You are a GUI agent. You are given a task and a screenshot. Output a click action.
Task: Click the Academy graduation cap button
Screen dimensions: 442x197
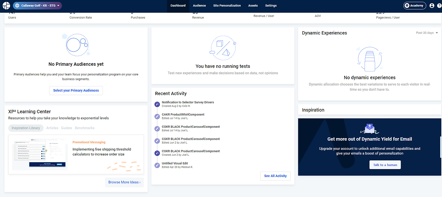point(415,6)
